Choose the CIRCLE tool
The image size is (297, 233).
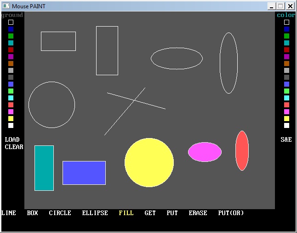60,213
